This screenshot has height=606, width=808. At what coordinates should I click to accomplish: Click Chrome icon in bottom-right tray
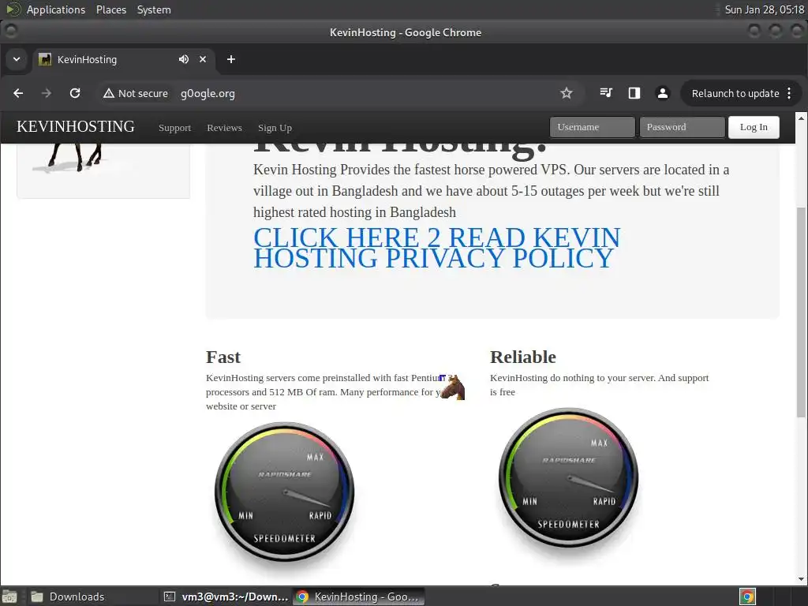coord(747,597)
